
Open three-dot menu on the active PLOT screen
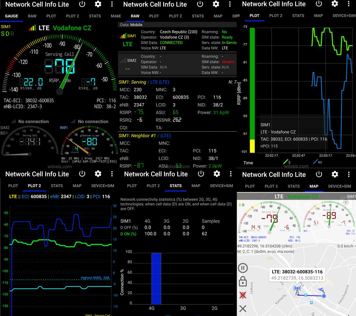click(349, 3)
